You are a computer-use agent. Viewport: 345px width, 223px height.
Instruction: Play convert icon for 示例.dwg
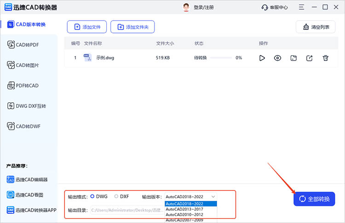(262, 58)
